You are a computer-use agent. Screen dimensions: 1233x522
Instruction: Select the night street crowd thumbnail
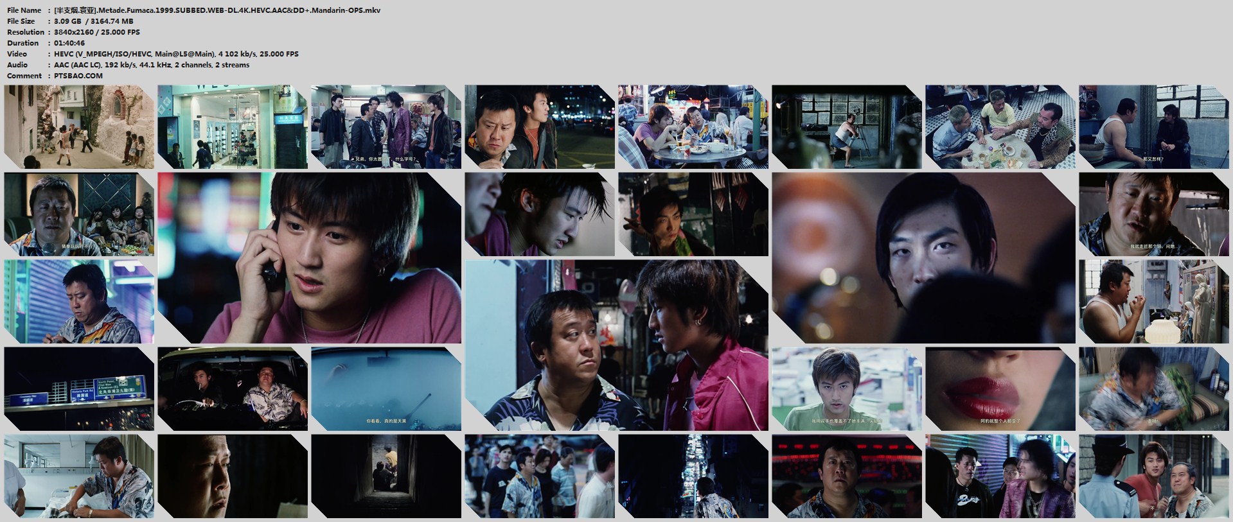tap(540, 476)
